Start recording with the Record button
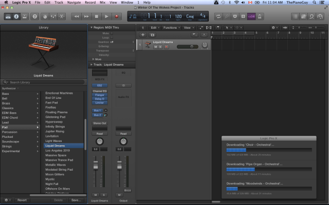 coord(117,16)
